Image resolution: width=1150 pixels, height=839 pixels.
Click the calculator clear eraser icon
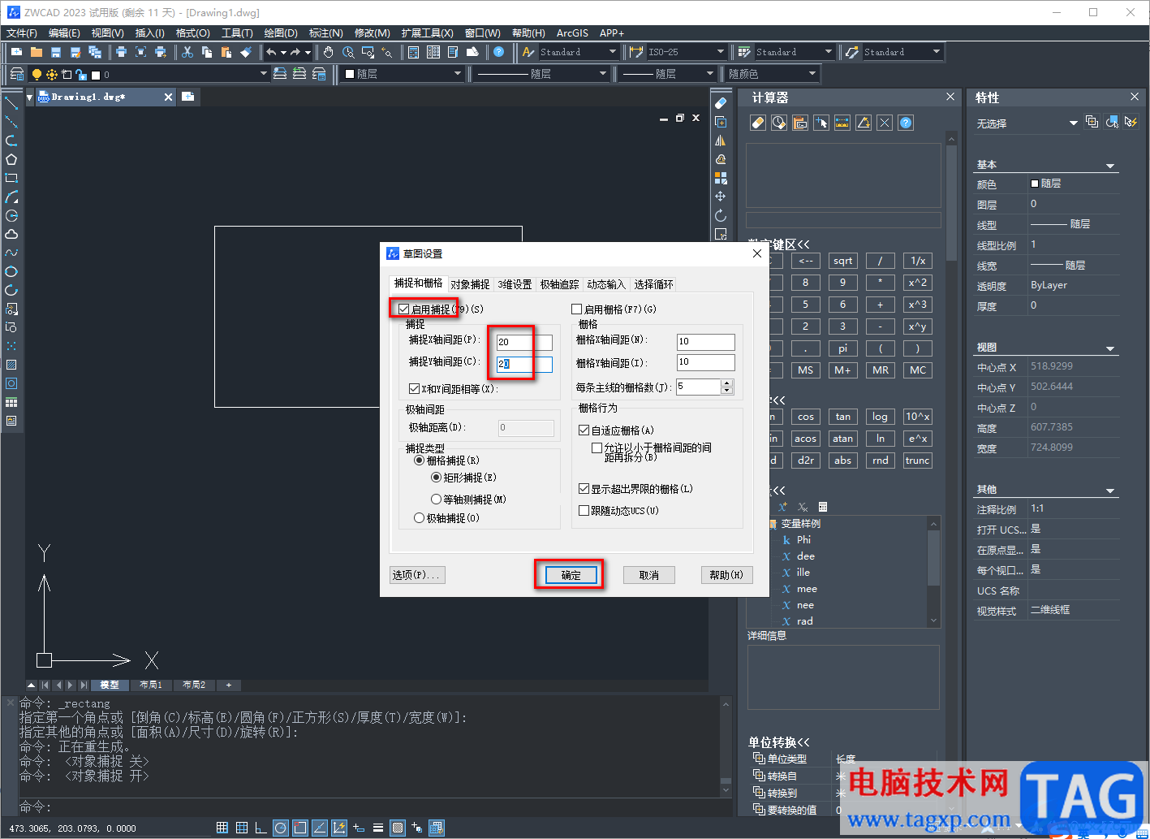(x=757, y=123)
